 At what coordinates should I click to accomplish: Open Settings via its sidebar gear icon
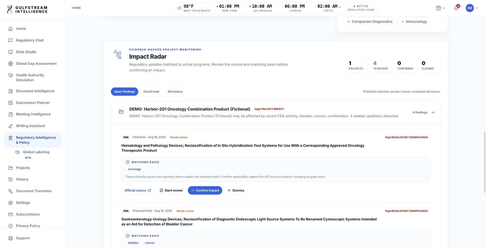click(11, 203)
